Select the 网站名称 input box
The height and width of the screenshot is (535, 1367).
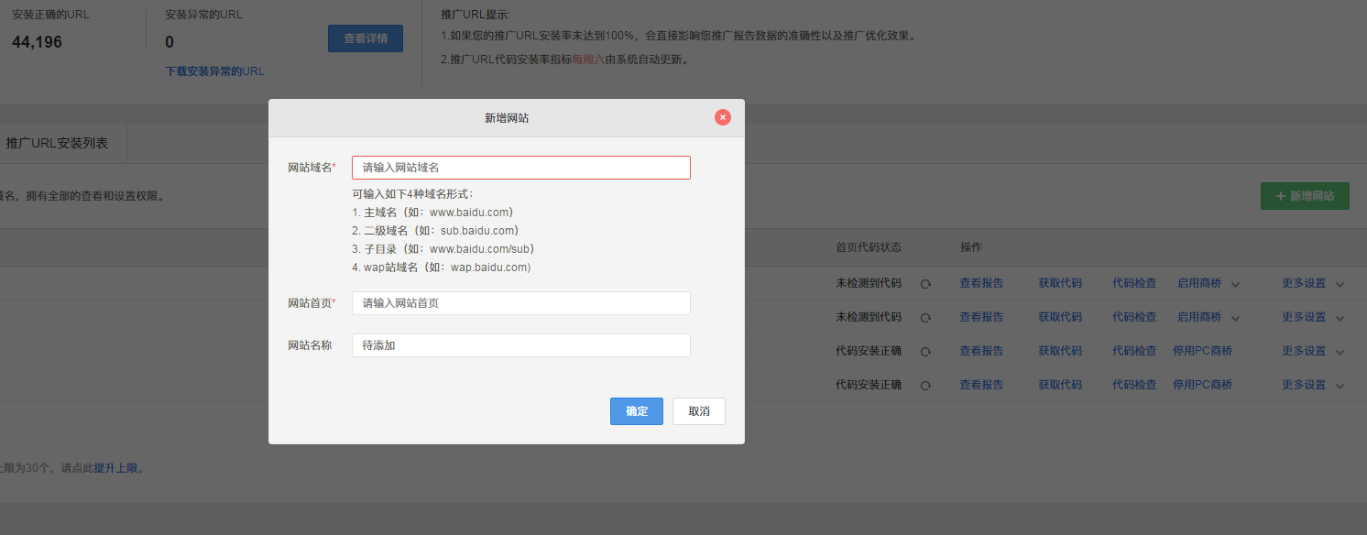click(520, 345)
